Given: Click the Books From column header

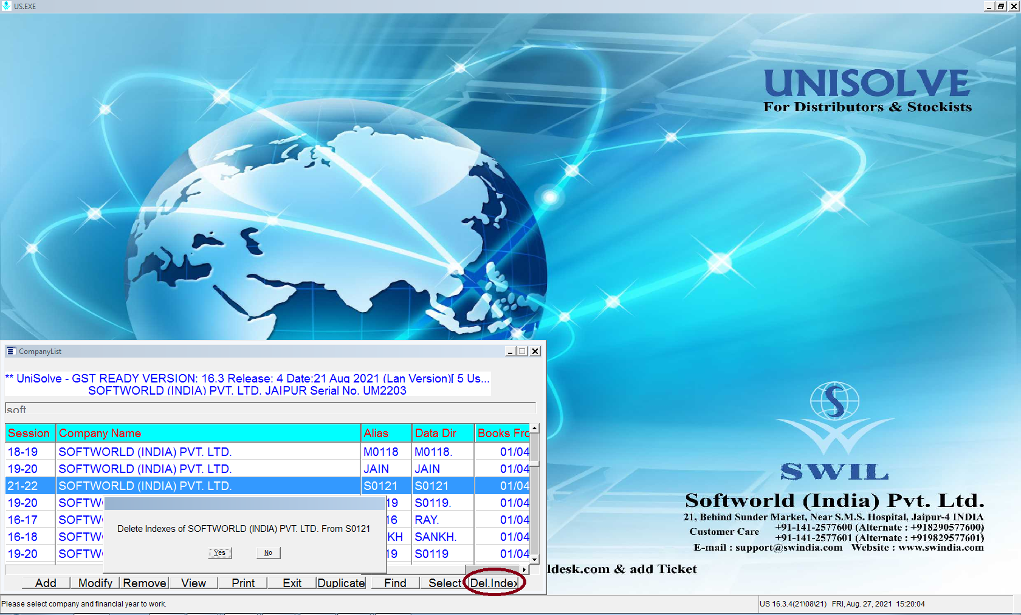Looking at the screenshot, I should 503,433.
